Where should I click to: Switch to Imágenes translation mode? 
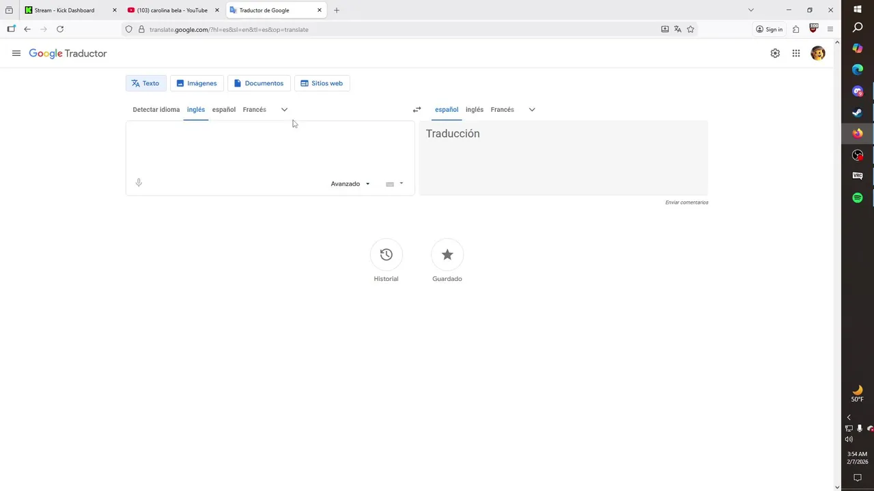tap(197, 83)
